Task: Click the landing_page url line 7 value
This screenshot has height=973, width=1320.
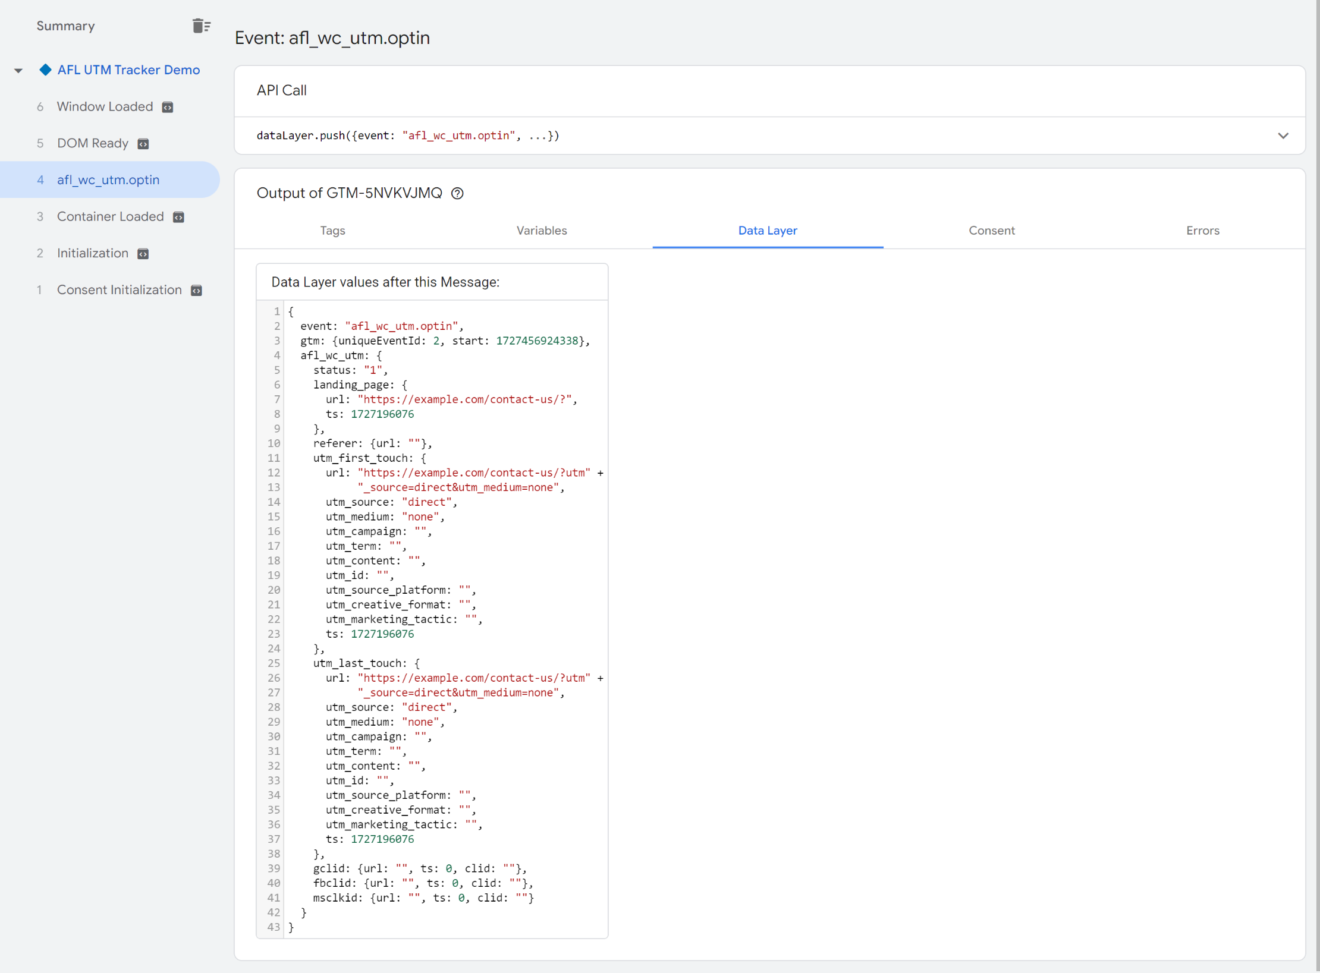Action: [x=464, y=399]
